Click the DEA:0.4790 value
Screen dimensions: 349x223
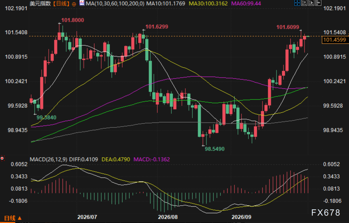coord(116,159)
